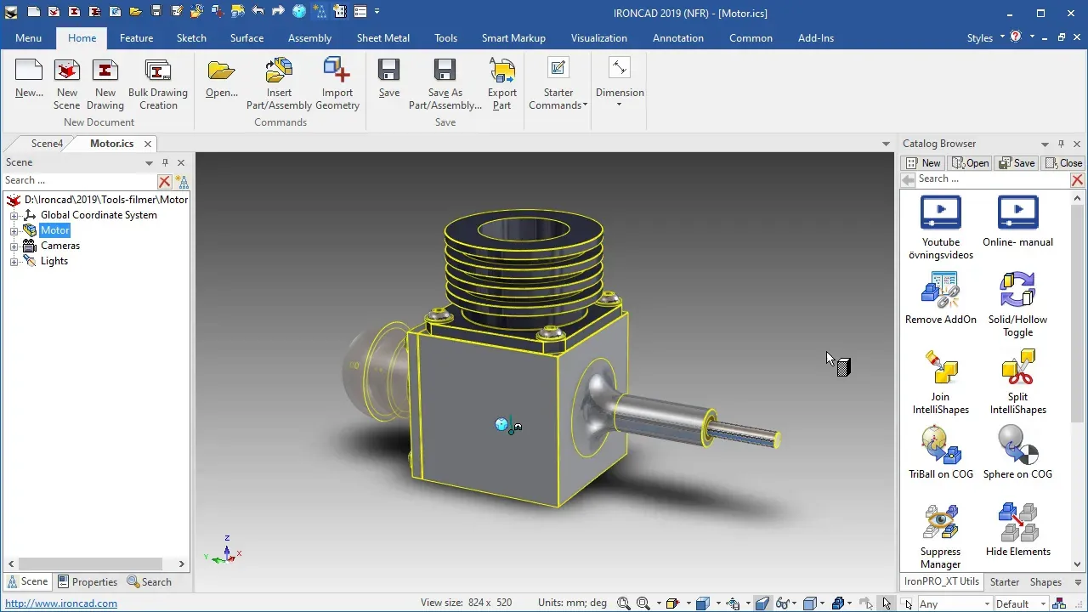Image resolution: width=1088 pixels, height=612 pixels.
Task: Open the Scene4 document tab
Action: (x=47, y=144)
